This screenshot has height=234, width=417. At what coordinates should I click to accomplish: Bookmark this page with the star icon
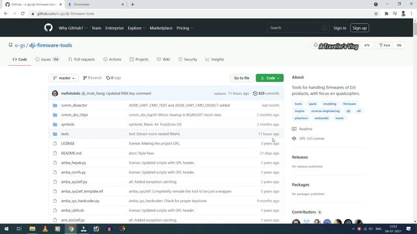click(x=376, y=14)
